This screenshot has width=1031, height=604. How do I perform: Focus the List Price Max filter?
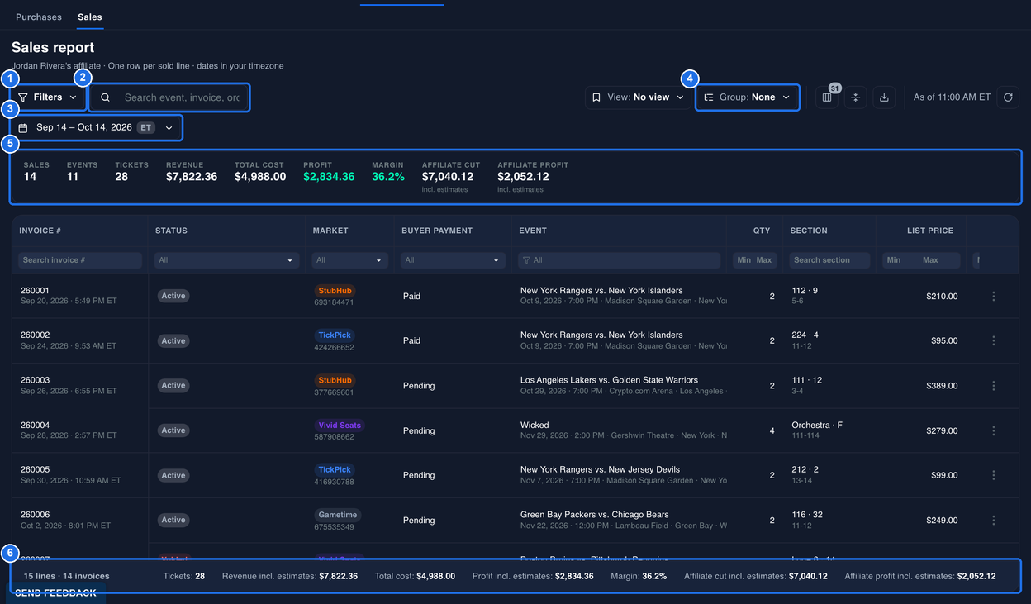(940, 260)
